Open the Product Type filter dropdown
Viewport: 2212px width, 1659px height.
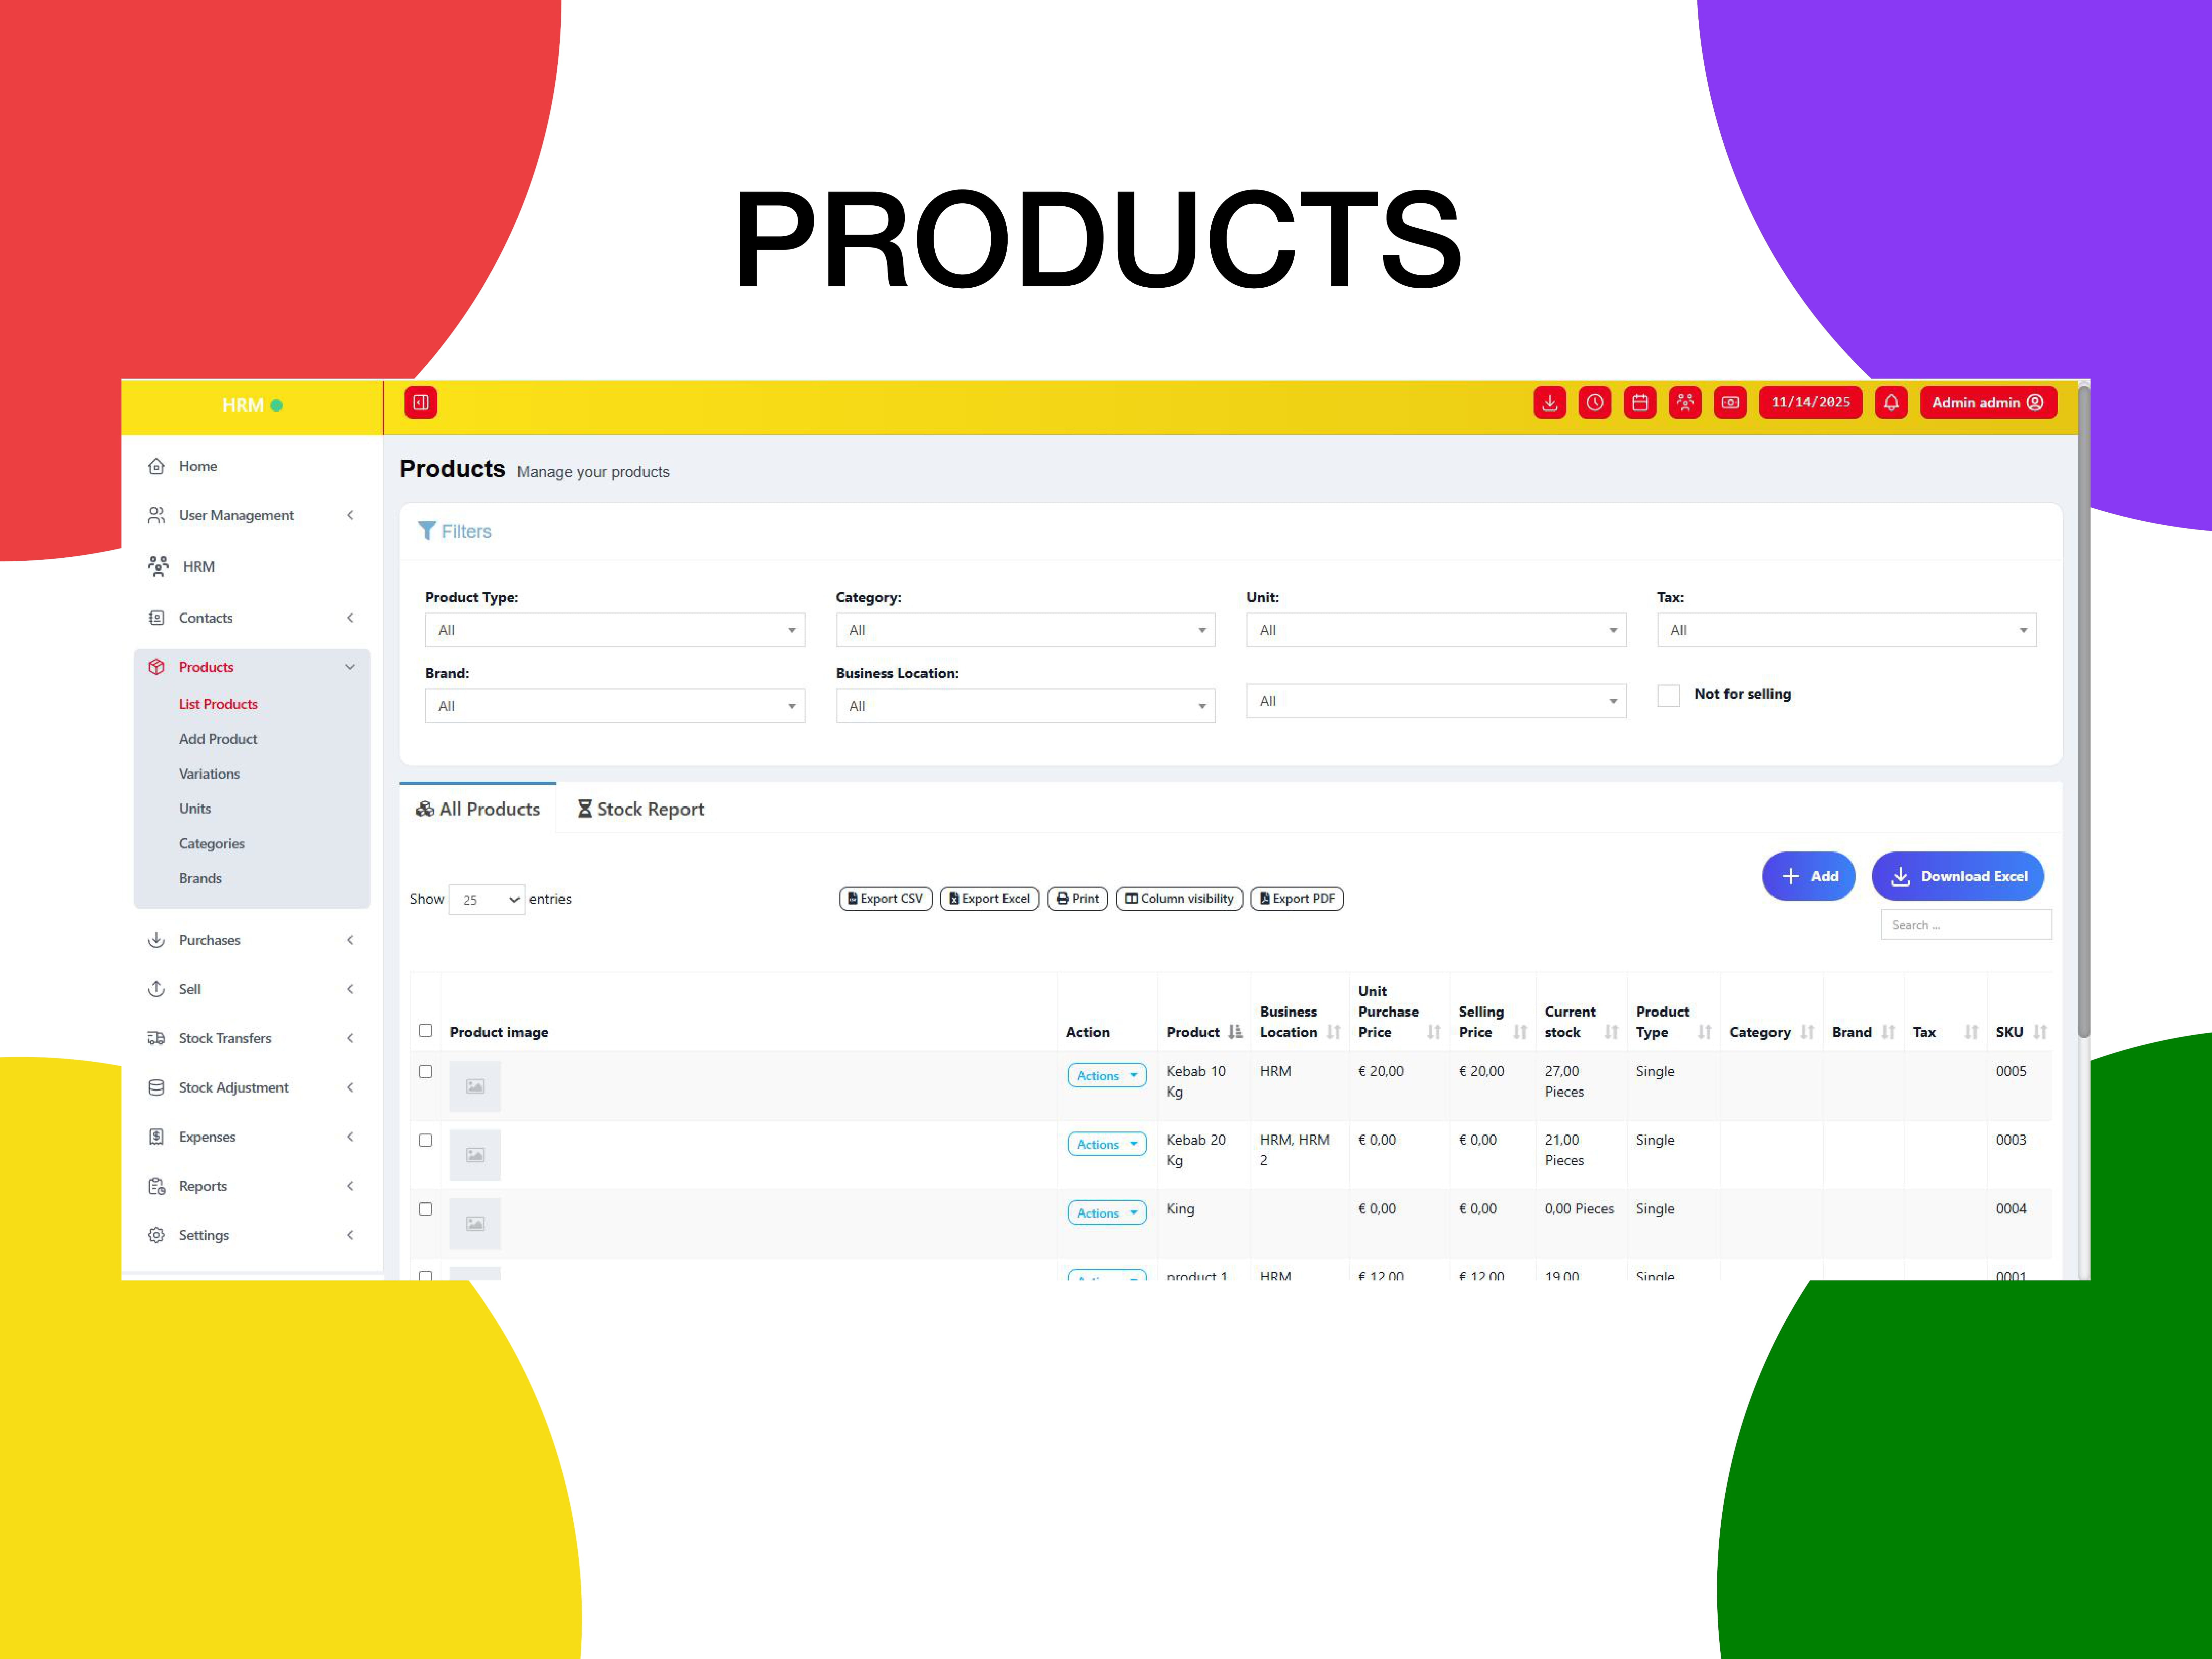pyautogui.click(x=614, y=630)
